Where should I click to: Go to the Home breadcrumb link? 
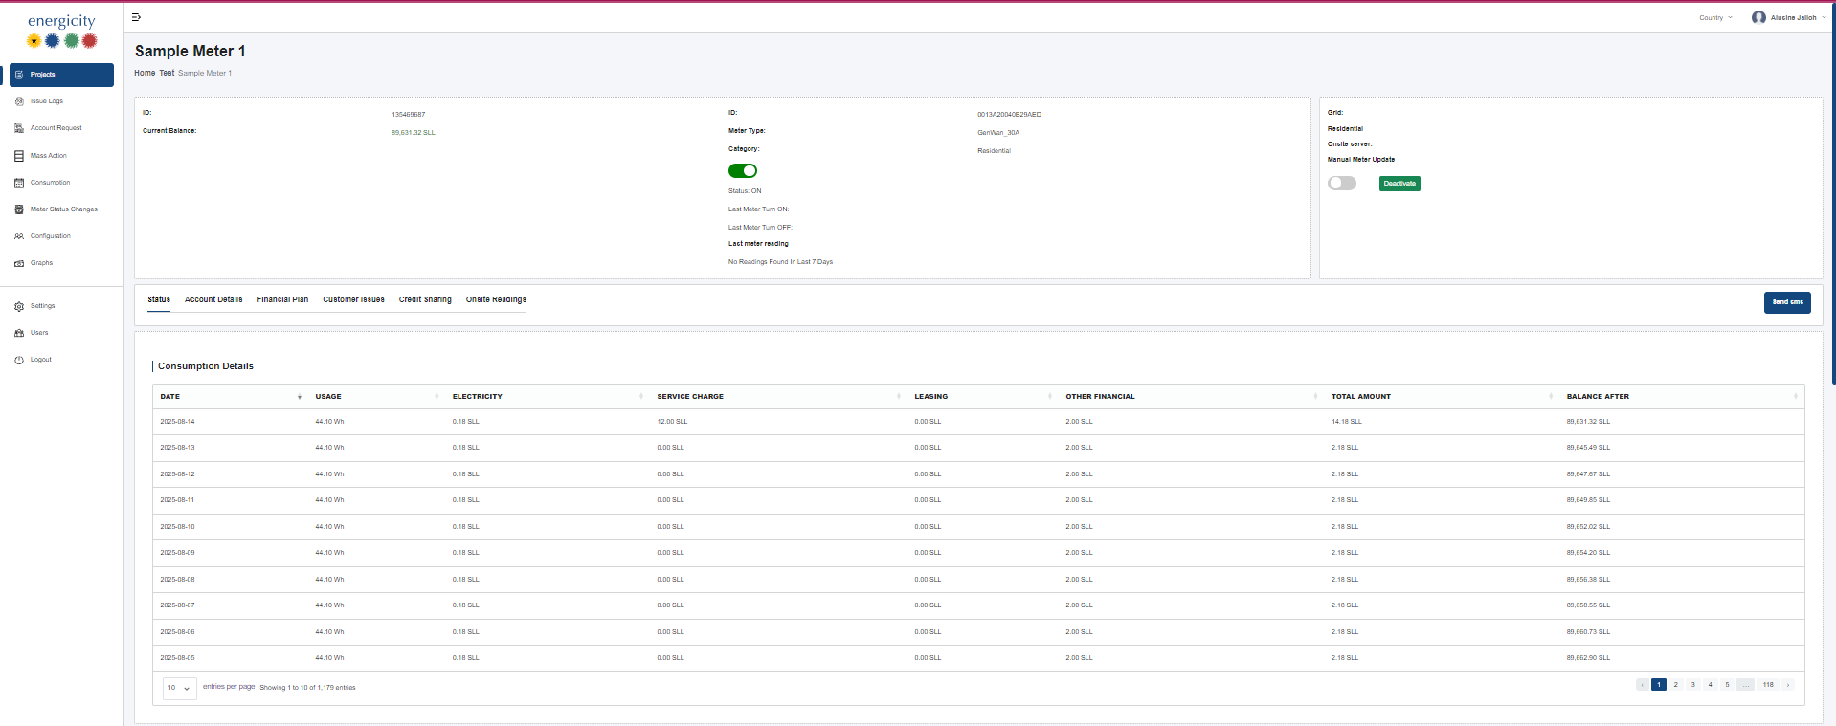(x=145, y=73)
